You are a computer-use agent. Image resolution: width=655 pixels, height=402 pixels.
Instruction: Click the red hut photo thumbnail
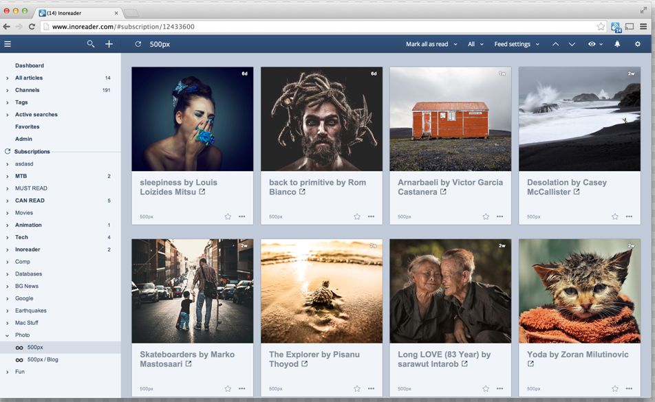[x=450, y=119]
